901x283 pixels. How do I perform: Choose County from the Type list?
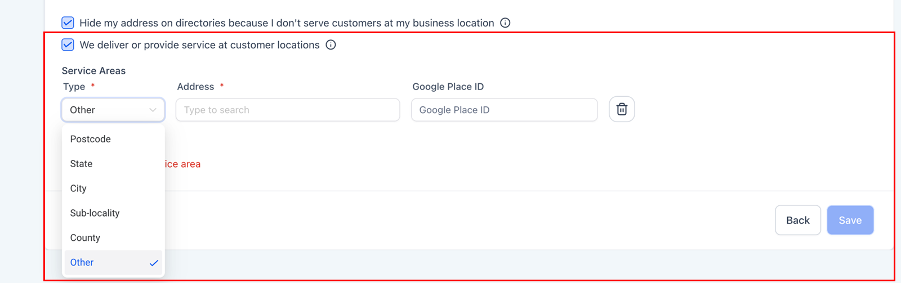pyautogui.click(x=113, y=238)
